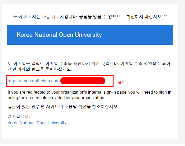This screenshot has width=185, height=146.
Task: Select the paragraph starting '이 이메일은 입력한 이메일 주소를'
Action: 89,66
